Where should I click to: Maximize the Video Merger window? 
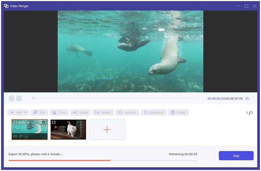[x=246, y=6]
